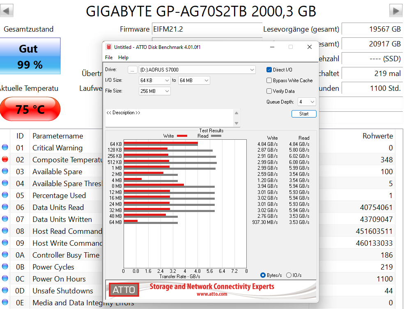Close the ATTO Disk Benchmark window

pyautogui.click(x=310, y=47)
